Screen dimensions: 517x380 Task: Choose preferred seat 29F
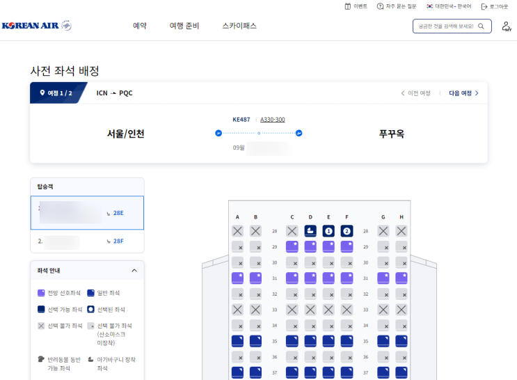(347, 247)
